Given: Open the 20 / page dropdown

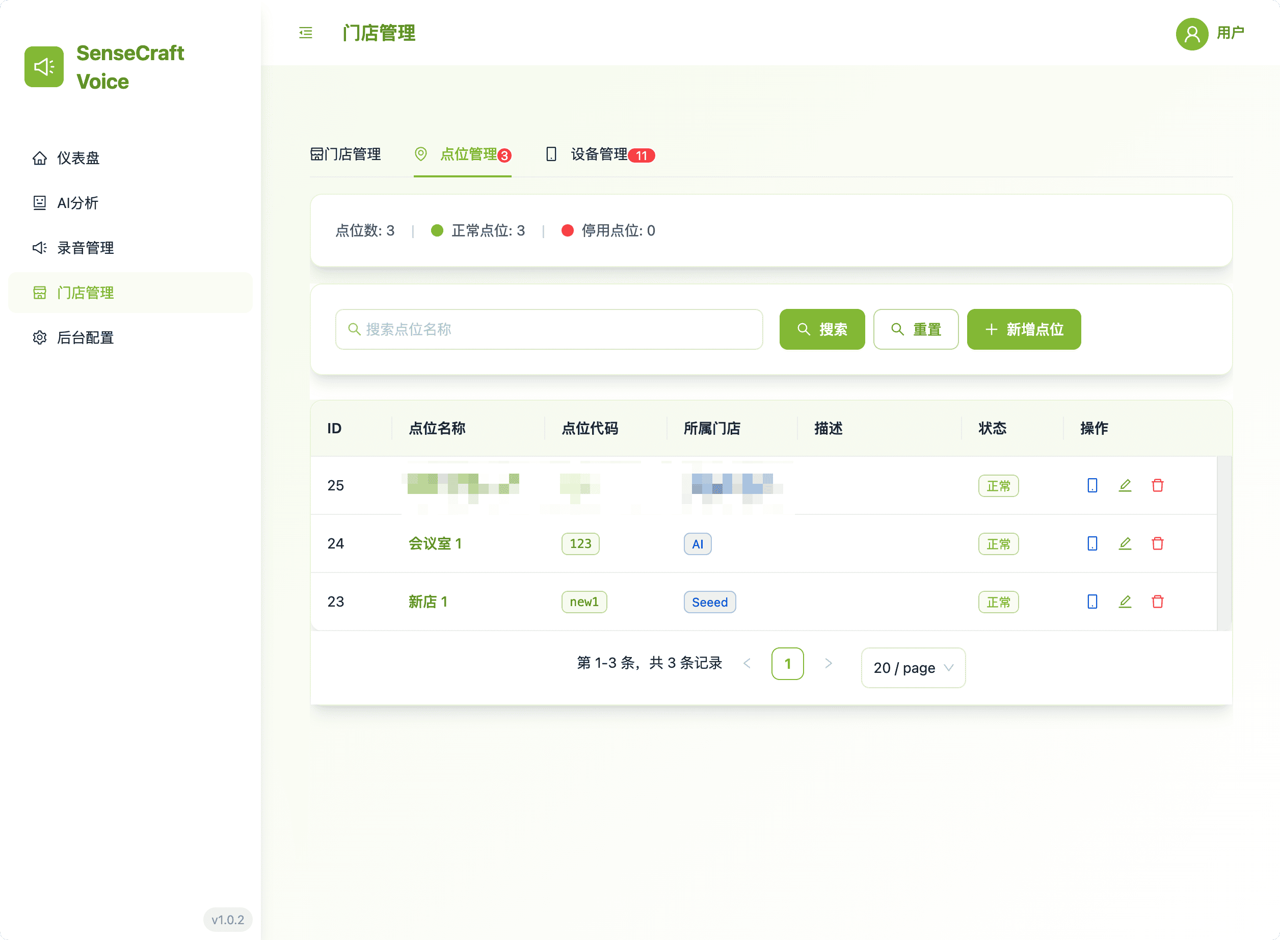Looking at the screenshot, I should pos(912,667).
